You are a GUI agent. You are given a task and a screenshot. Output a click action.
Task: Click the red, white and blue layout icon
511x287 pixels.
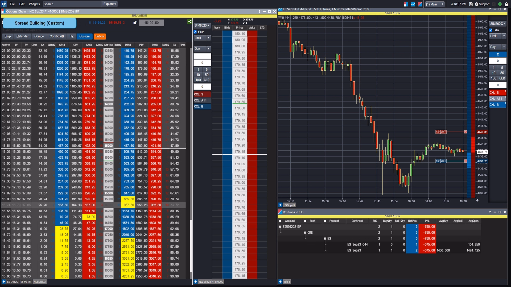pos(406,4)
